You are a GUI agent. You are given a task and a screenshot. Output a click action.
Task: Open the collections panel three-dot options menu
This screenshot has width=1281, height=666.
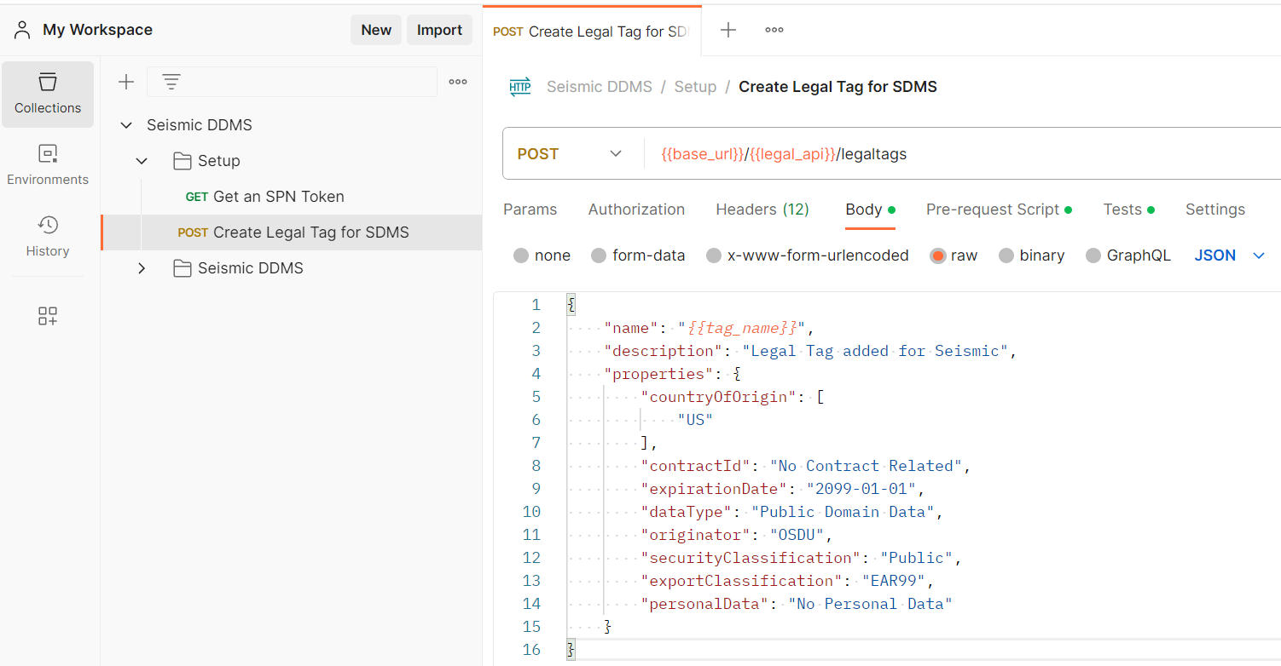458,82
